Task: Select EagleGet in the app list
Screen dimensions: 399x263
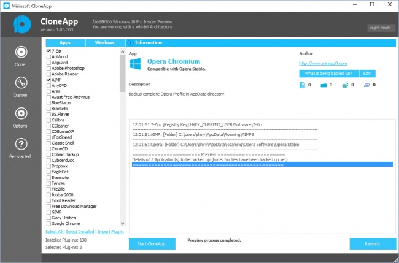Action: point(60,172)
